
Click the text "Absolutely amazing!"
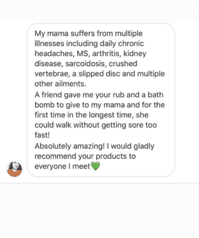click(70, 147)
